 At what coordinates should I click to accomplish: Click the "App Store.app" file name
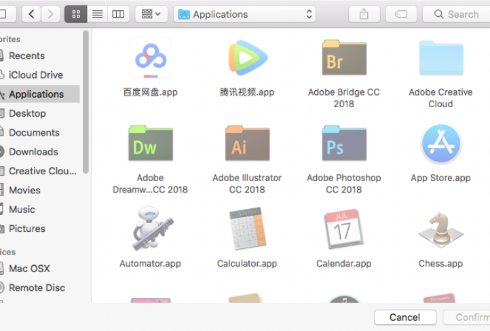(x=441, y=178)
